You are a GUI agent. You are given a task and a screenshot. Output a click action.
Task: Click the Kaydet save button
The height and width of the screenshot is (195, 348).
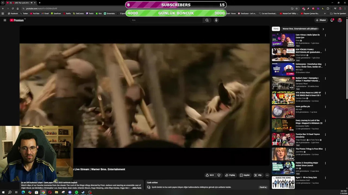tap(245, 175)
